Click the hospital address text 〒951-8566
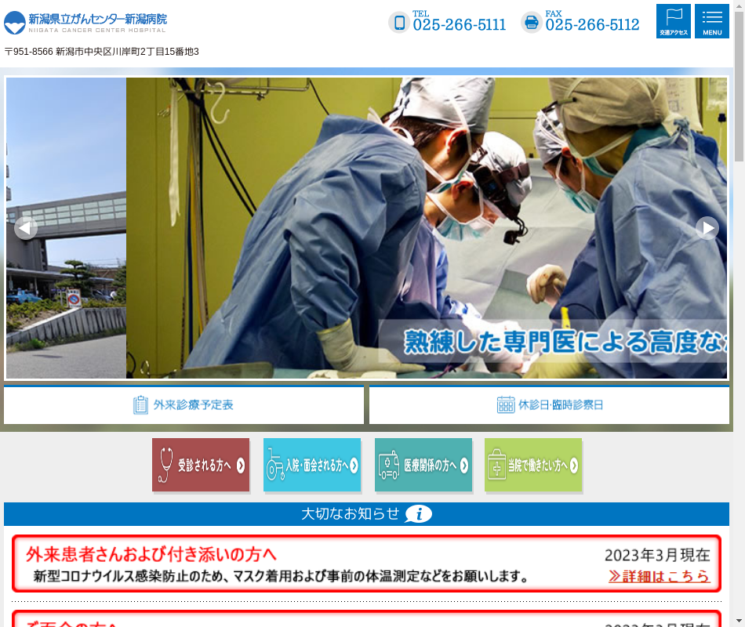 click(x=102, y=51)
